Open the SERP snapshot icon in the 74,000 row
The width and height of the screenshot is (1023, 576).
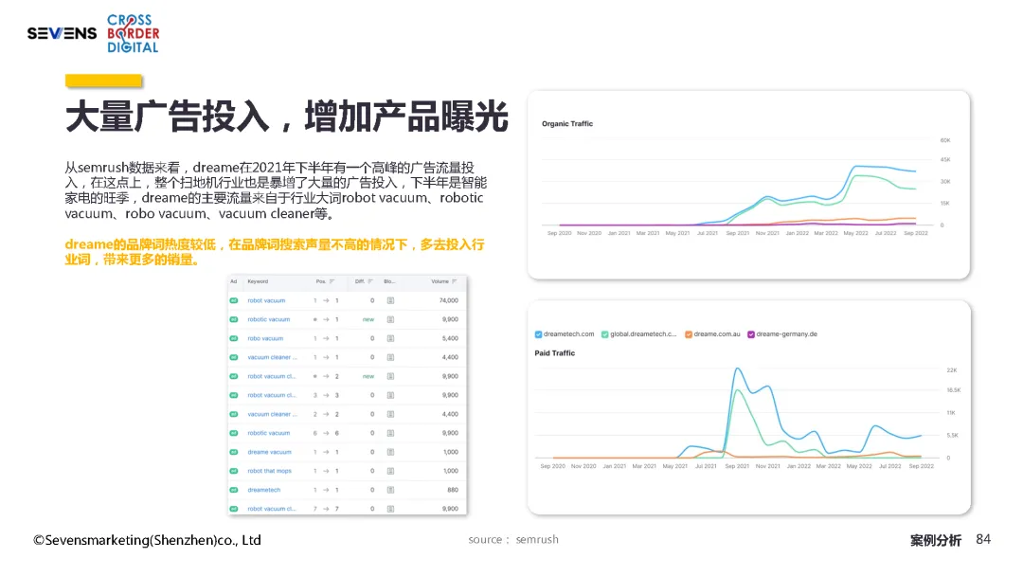click(390, 300)
